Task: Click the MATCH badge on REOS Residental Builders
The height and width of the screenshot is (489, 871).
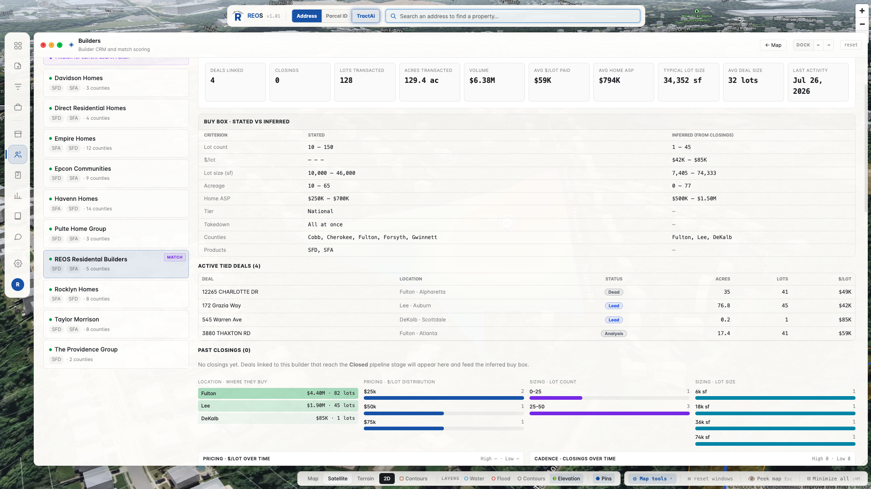Action: coord(174,257)
